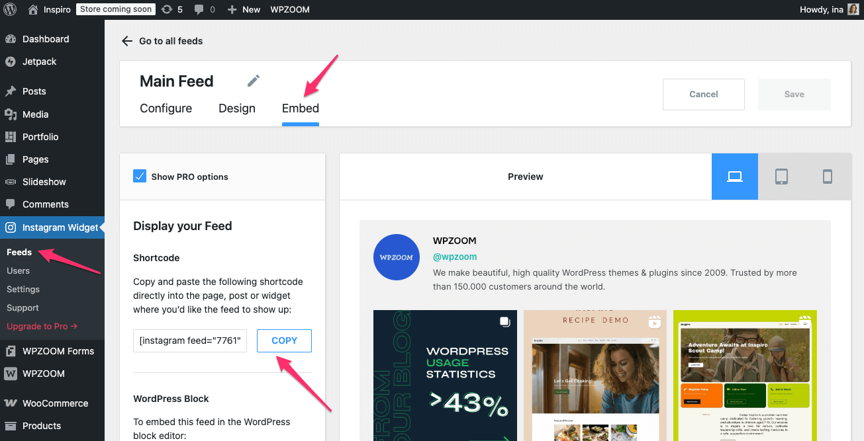Click the shortcode input field

(x=190, y=341)
